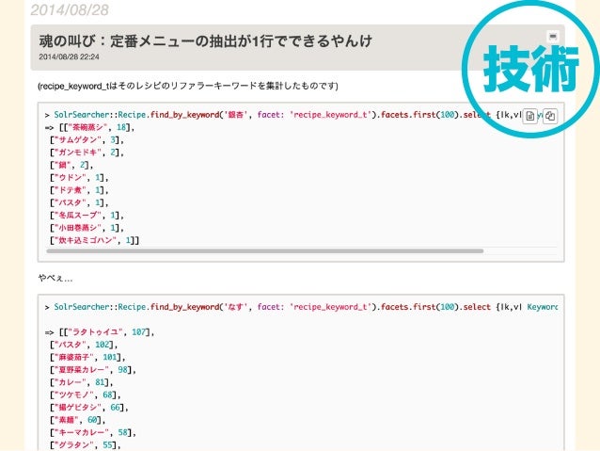Click the first code block's horizontal scrollbar
The width and height of the screenshot is (600, 451).
click(x=265, y=251)
